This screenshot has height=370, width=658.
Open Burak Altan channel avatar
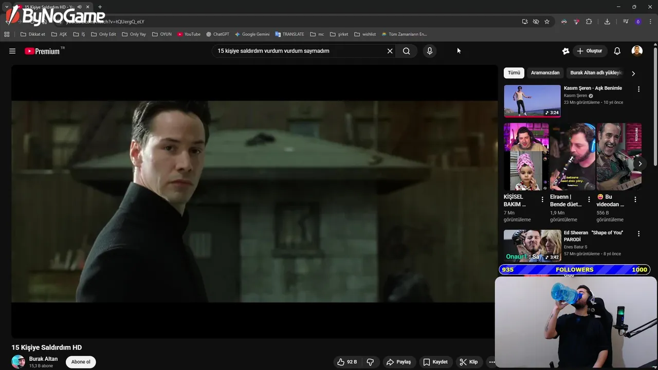(18, 362)
